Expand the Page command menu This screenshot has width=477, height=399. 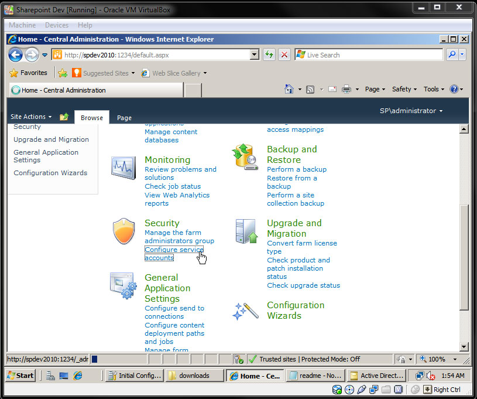pyautogui.click(x=375, y=89)
